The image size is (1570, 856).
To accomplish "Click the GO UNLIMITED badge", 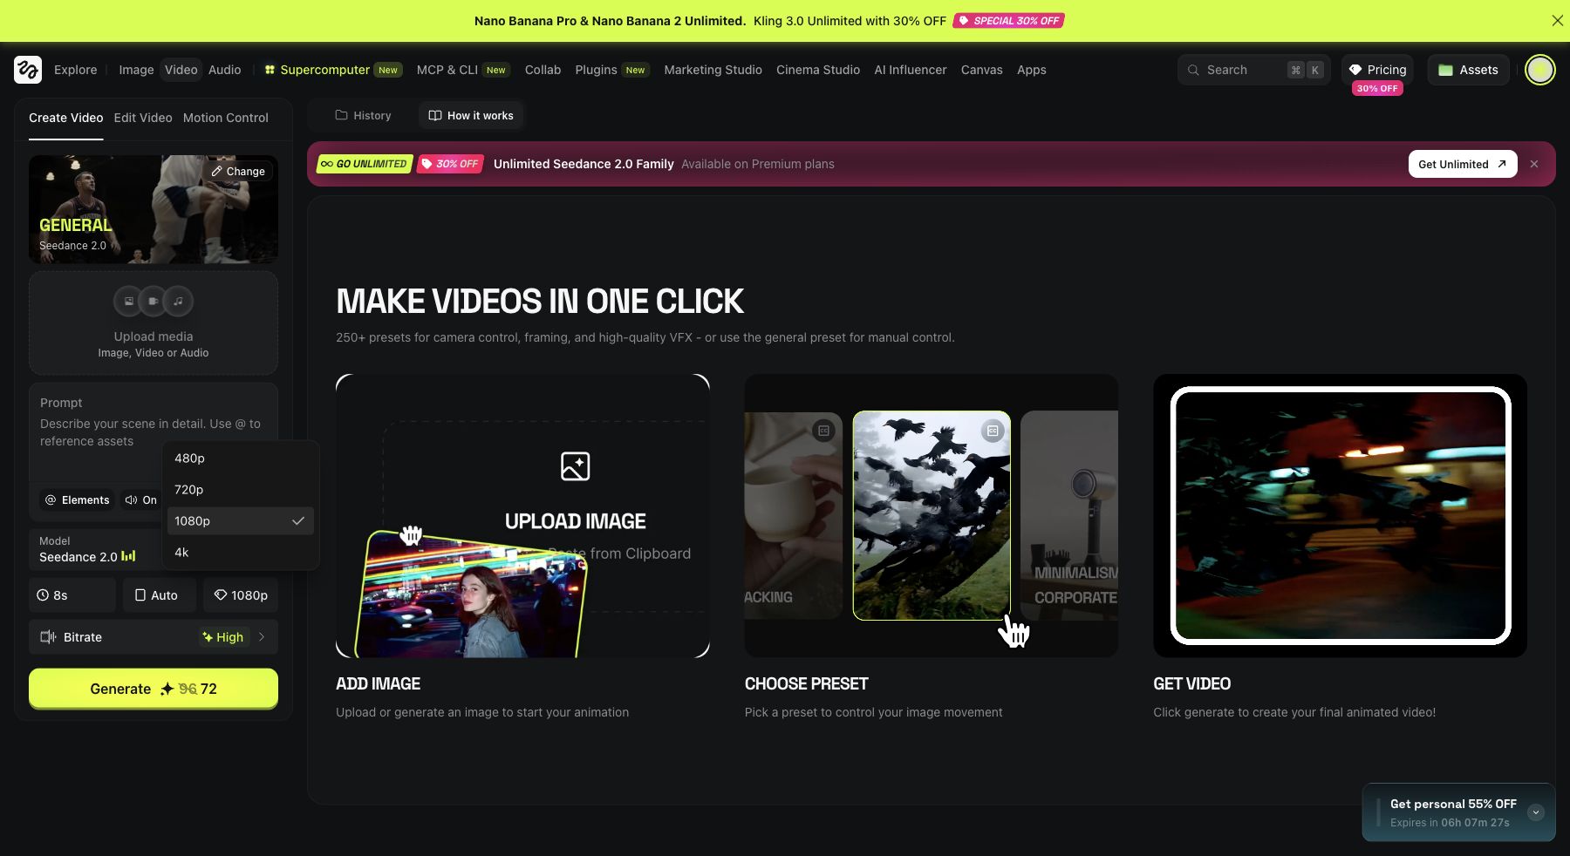I will point(365,164).
